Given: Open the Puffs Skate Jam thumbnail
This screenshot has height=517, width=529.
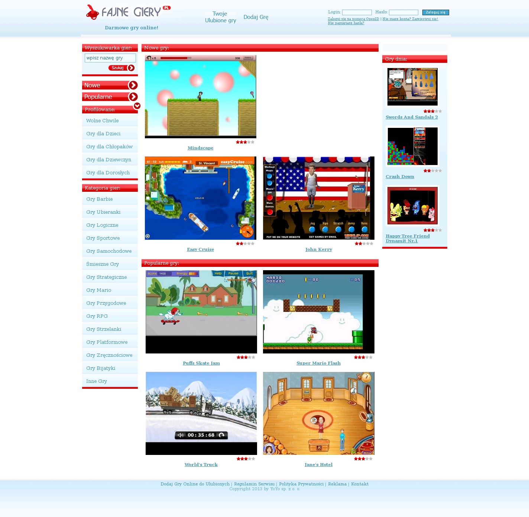Looking at the screenshot, I should (x=201, y=312).
